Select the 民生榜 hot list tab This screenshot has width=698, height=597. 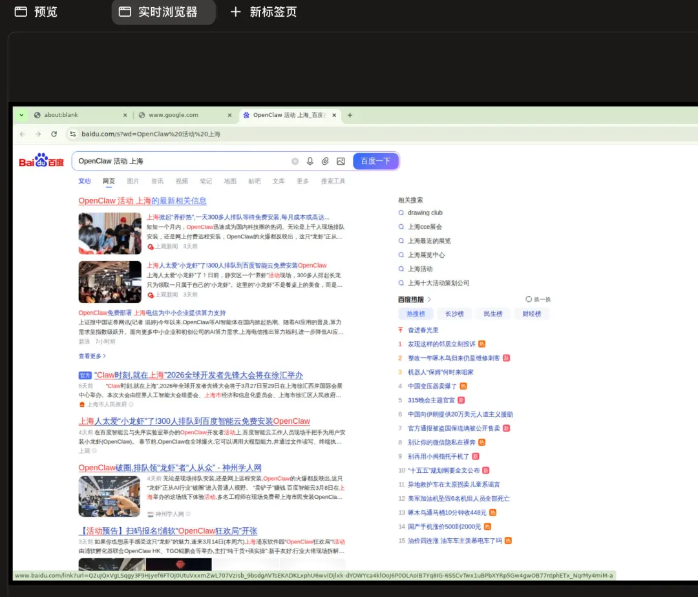click(493, 313)
